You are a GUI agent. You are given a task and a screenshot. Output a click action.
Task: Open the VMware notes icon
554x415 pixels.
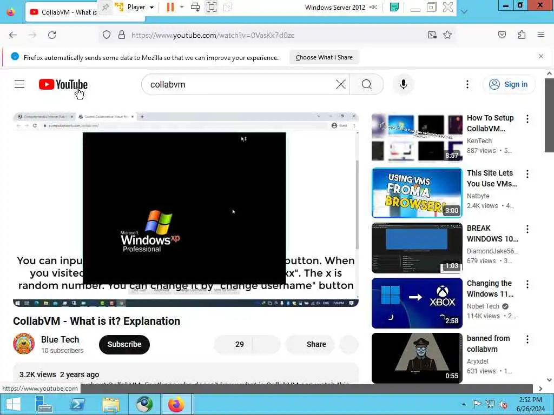[x=394, y=7]
